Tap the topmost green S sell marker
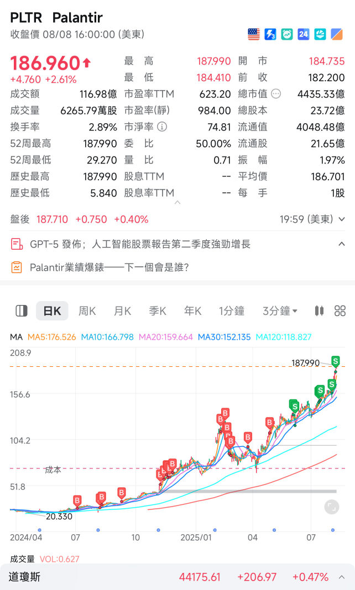 coord(336,361)
